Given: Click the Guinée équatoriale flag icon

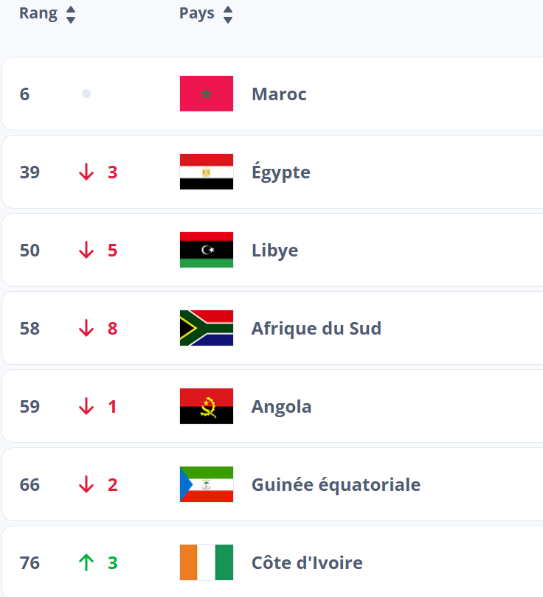Looking at the screenshot, I should [206, 484].
